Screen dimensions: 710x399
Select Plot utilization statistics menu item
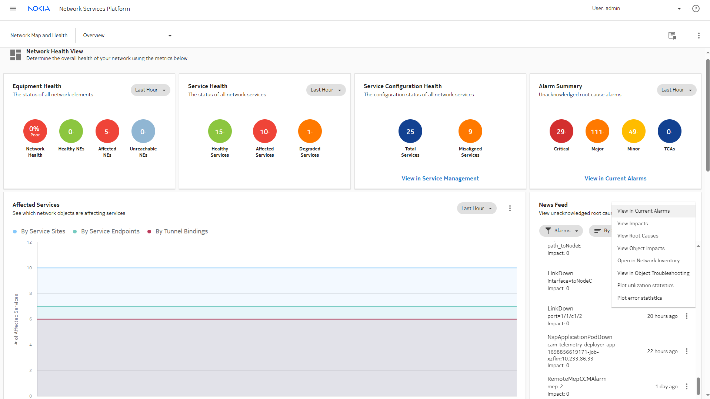[x=653, y=286]
